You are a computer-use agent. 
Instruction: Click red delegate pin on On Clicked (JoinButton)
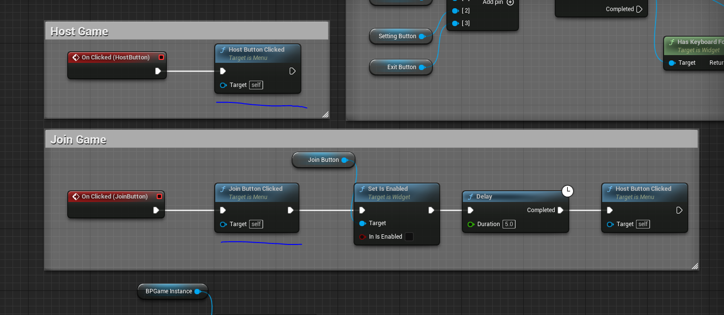tap(159, 197)
